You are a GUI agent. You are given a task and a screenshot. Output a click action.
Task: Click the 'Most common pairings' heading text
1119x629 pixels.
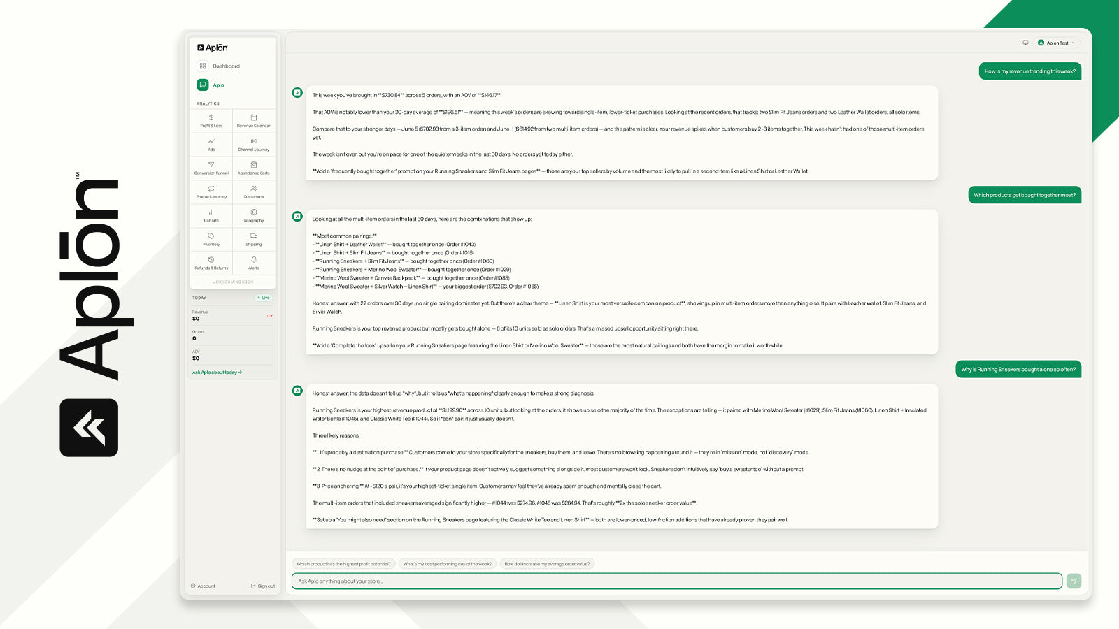pos(345,236)
